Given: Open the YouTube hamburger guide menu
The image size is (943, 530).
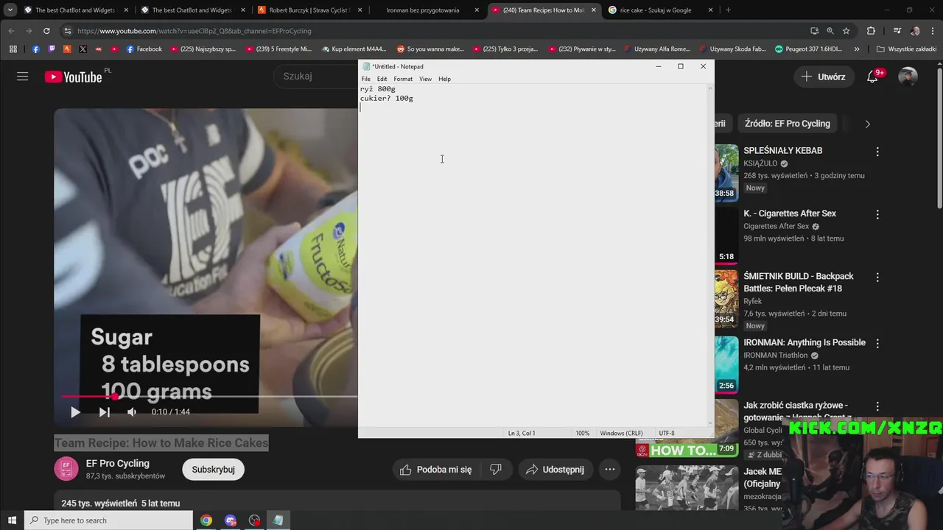Looking at the screenshot, I should point(23,77).
